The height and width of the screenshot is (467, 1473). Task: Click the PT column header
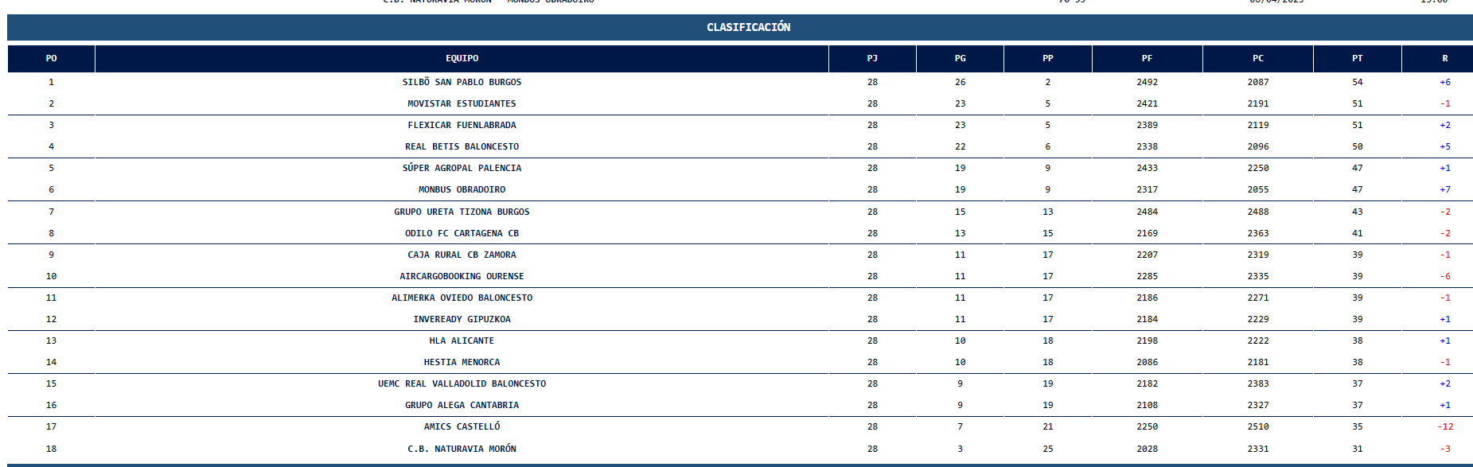[1357, 59]
